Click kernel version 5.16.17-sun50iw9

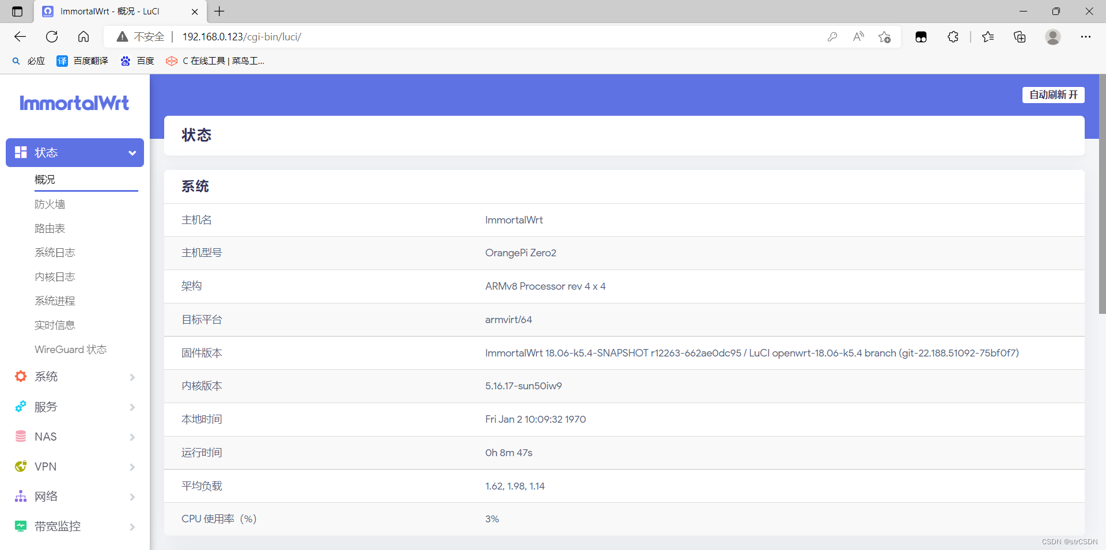(x=524, y=386)
